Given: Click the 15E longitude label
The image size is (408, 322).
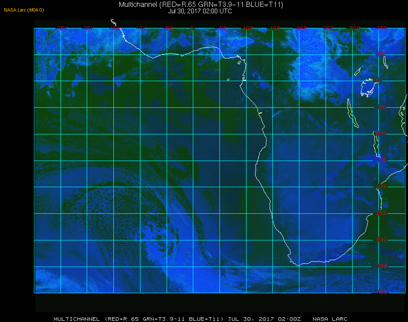Looking at the screenshot, I should coord(275,28).
